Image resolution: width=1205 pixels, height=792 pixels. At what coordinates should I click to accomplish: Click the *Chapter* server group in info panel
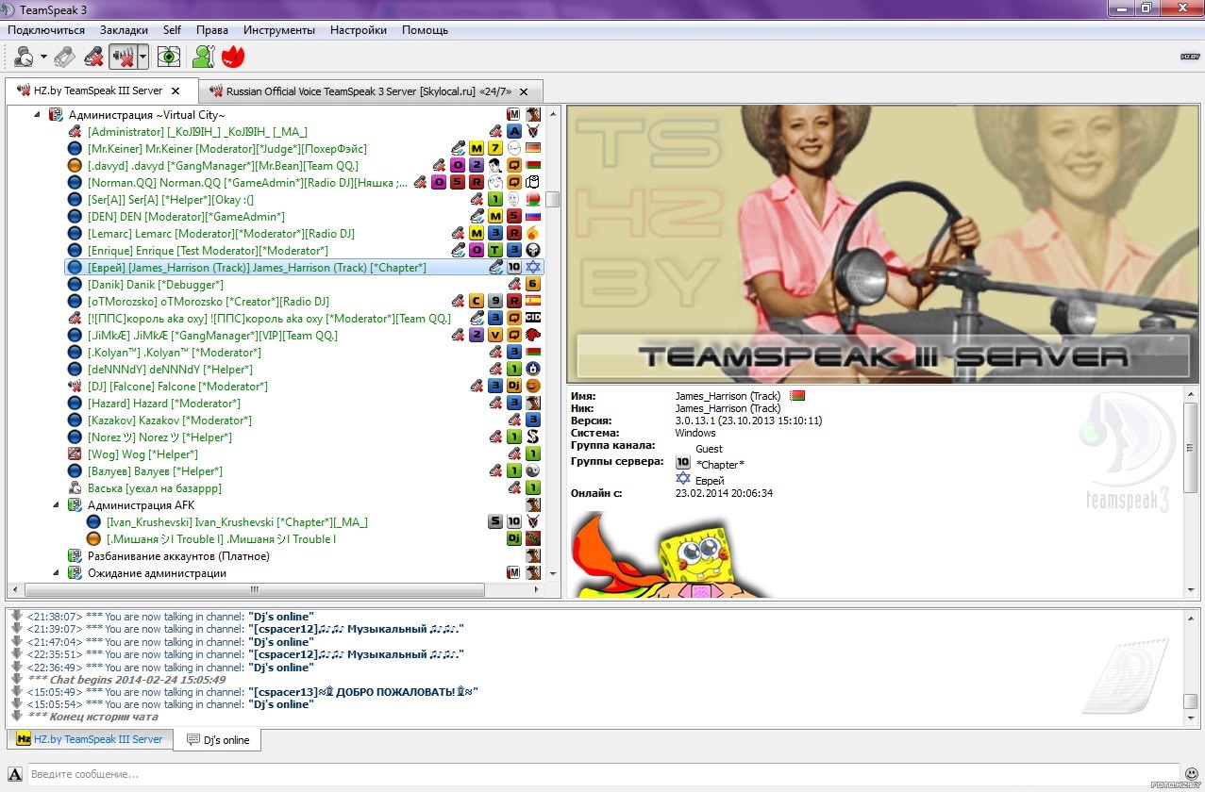720,464
